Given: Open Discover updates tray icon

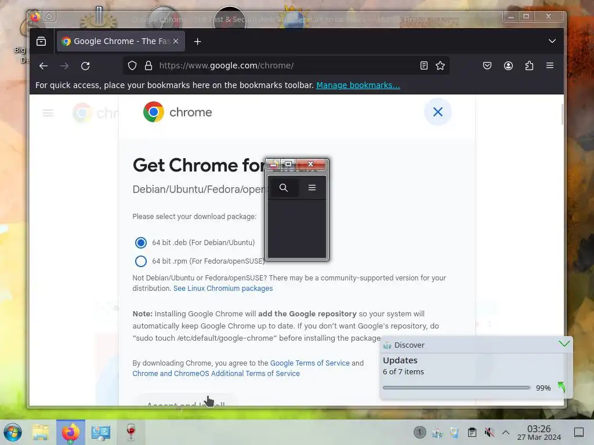Looking at the screenshot, I should (437, 432).
